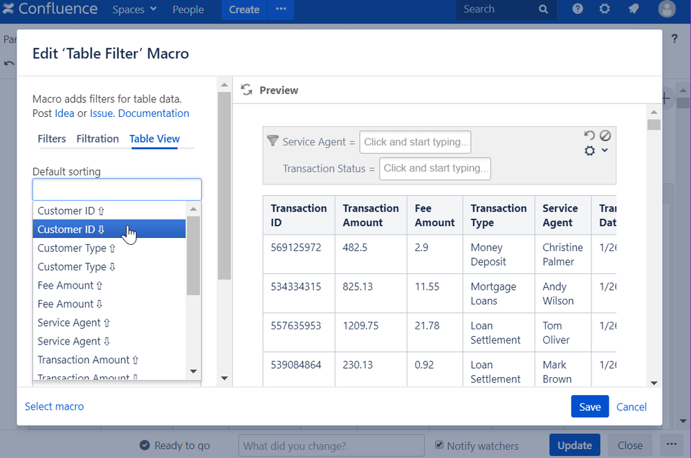Screen dimensions: 691x458
Task: Expand the Spaces dropdown menu
Action: pyautogui.click(x=134, y=9)
